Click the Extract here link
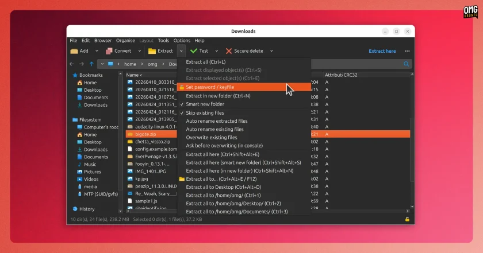 coord(382,51)
